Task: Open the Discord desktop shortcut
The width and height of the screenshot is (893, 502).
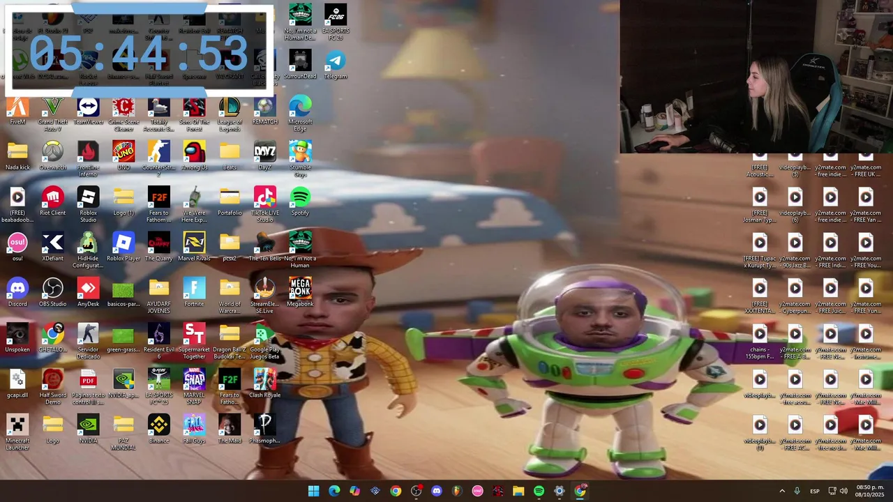Action: 17,293
